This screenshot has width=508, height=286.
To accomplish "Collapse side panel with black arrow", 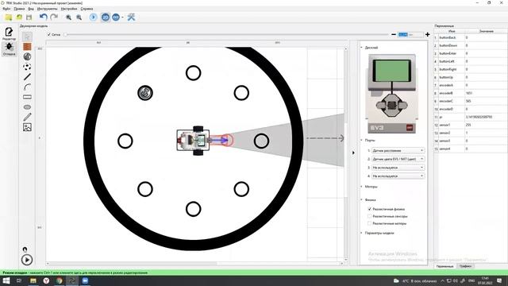I will point(353,153).
